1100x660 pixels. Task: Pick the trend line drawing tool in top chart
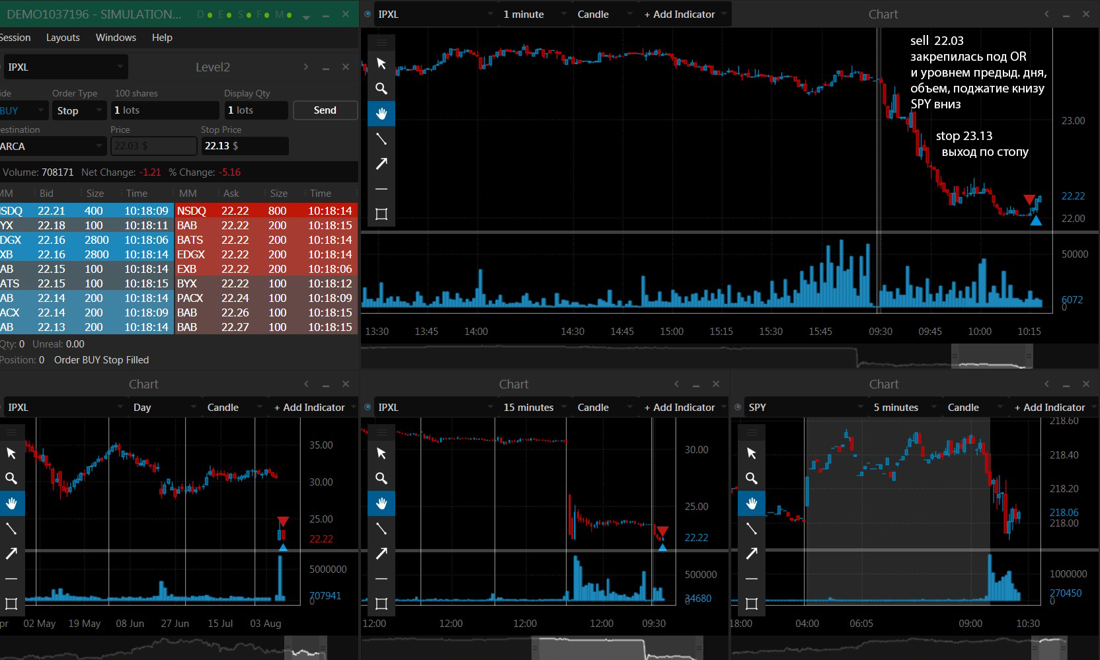pyautogui.click(x=381, y=139)
